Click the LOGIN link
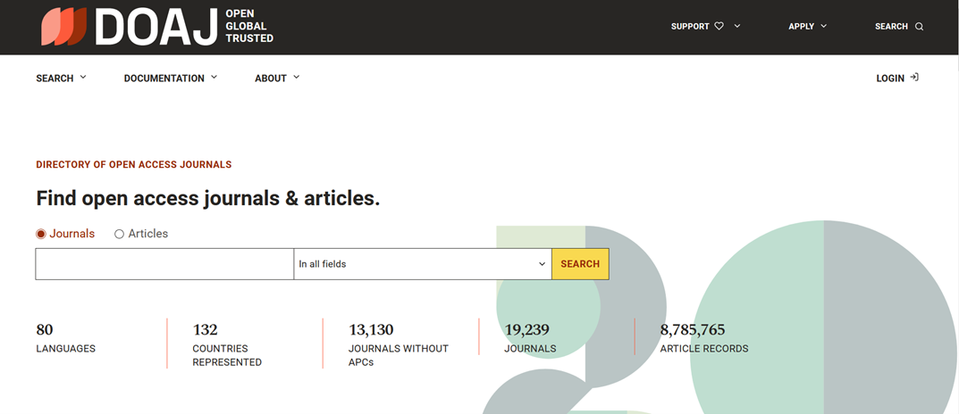The image size is (959, 414). [x=890, y=79]
